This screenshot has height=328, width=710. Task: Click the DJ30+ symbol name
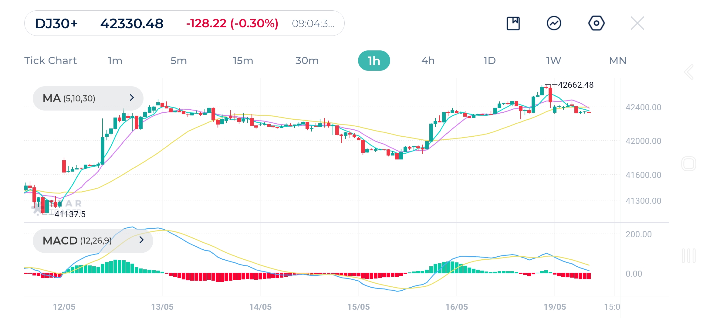pos(56,23)
